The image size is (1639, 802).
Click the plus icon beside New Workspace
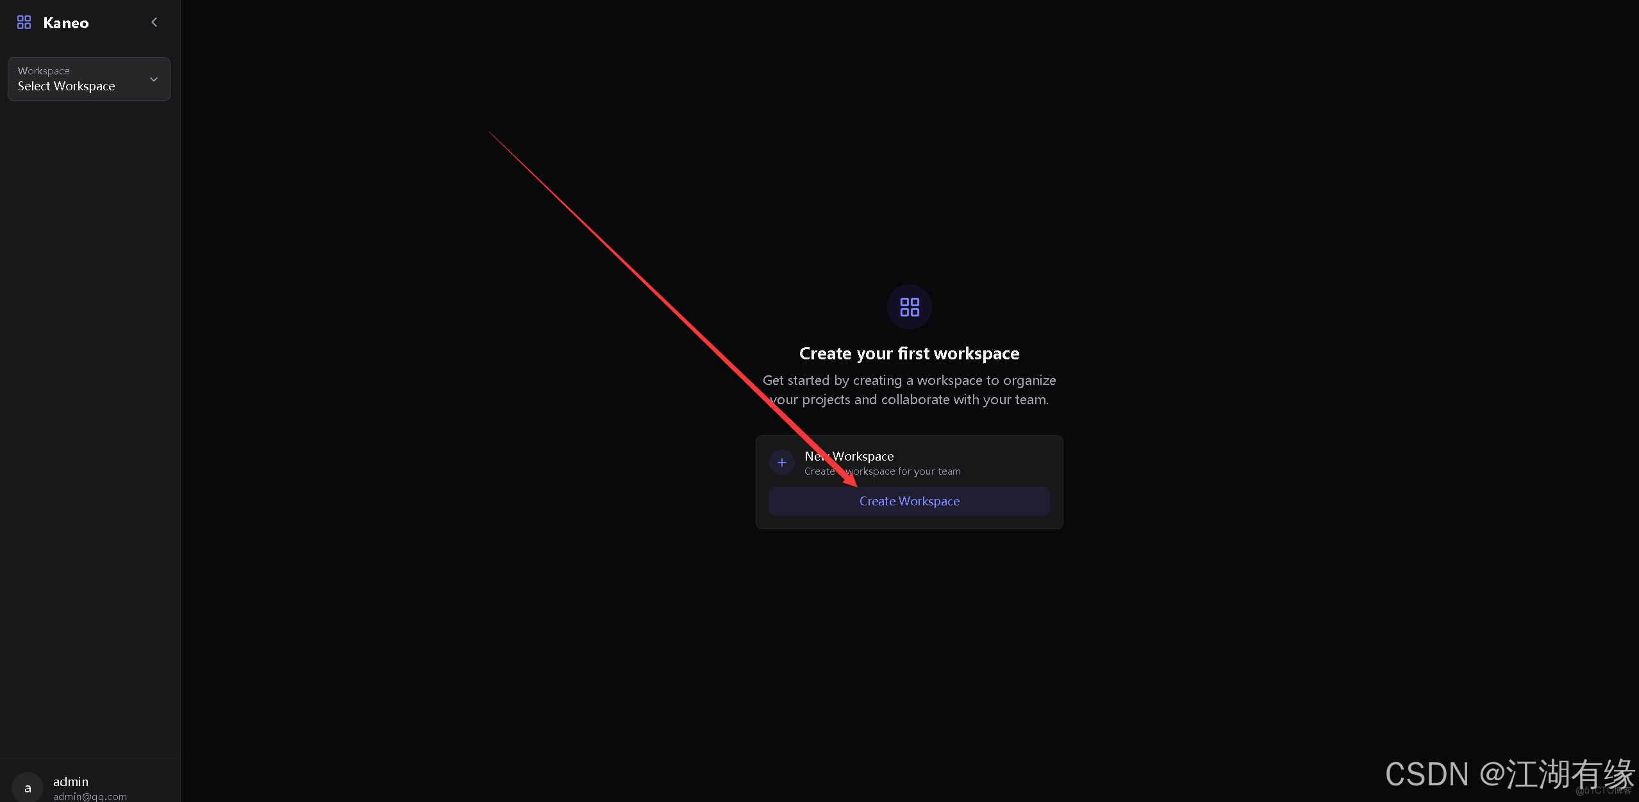[781, 462]
